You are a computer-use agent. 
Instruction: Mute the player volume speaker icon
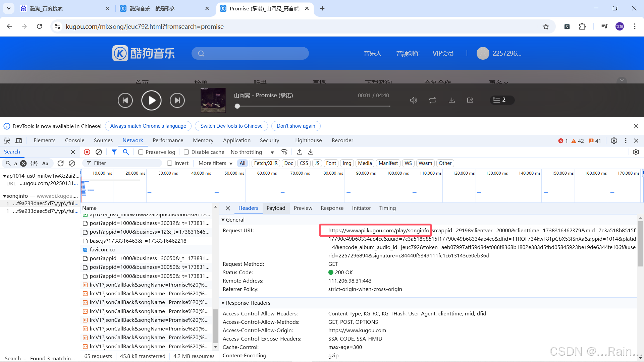(x=413, y=100)
